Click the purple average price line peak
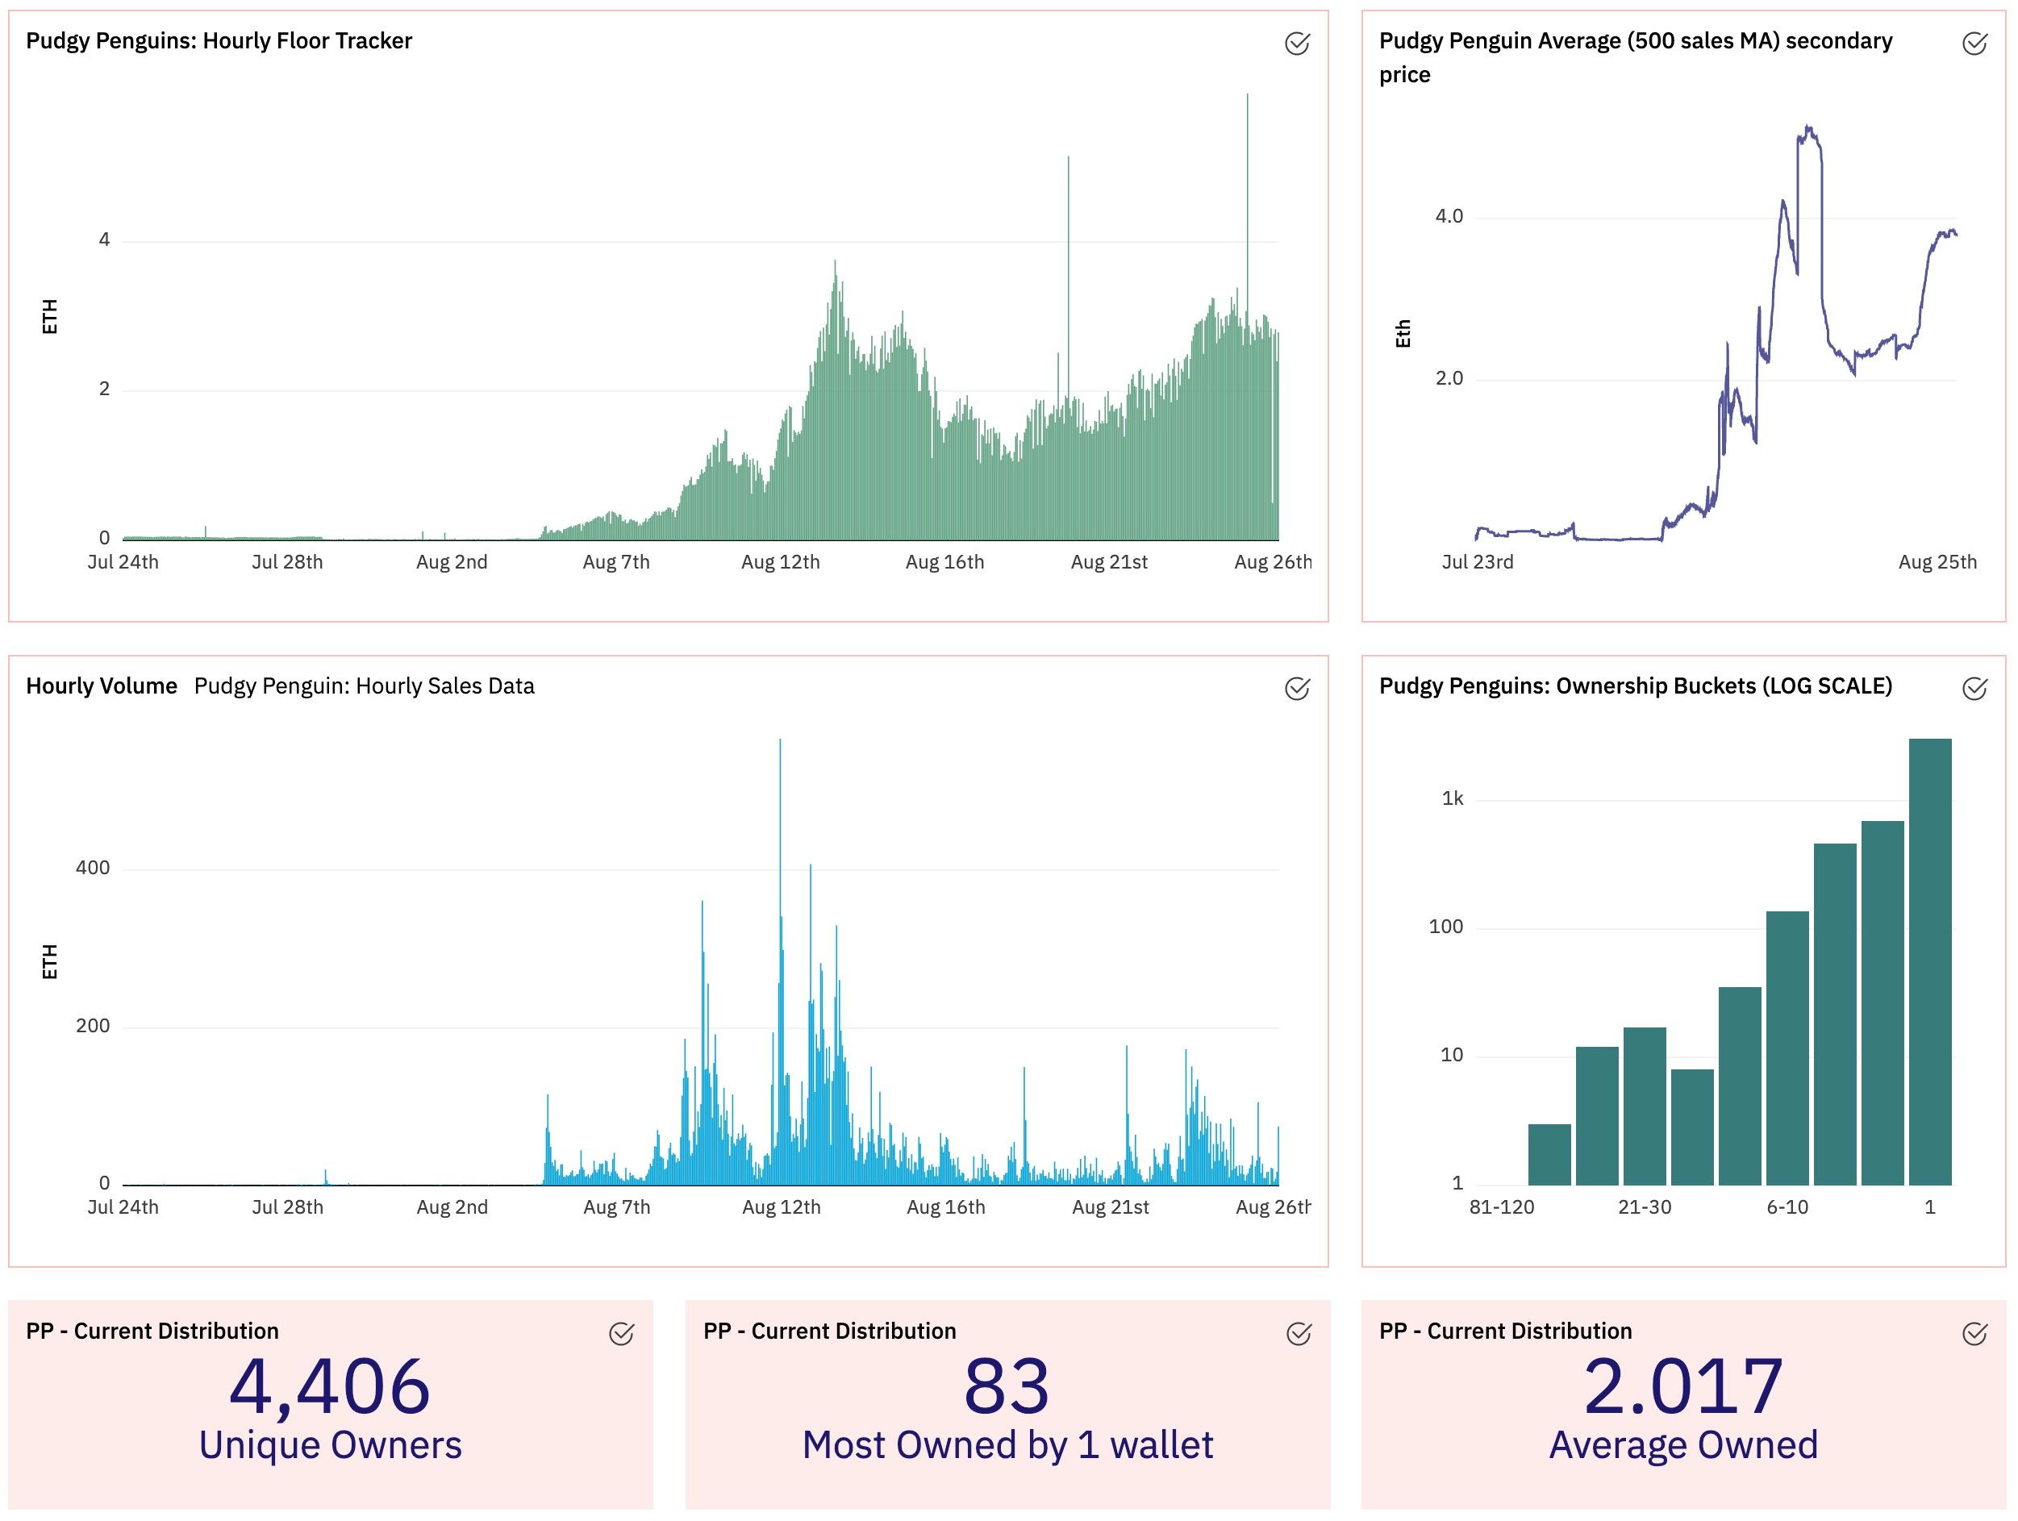 point(1808,130)
